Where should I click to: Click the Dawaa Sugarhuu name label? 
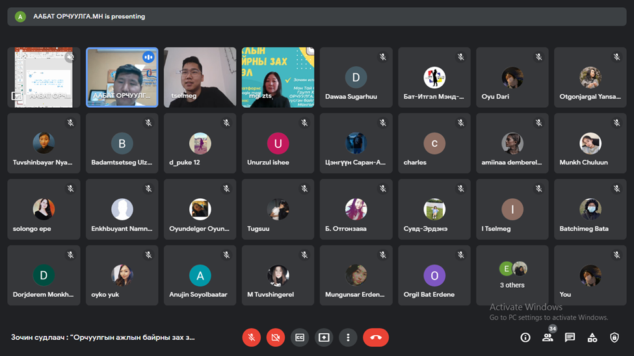(x=351, y=97)
